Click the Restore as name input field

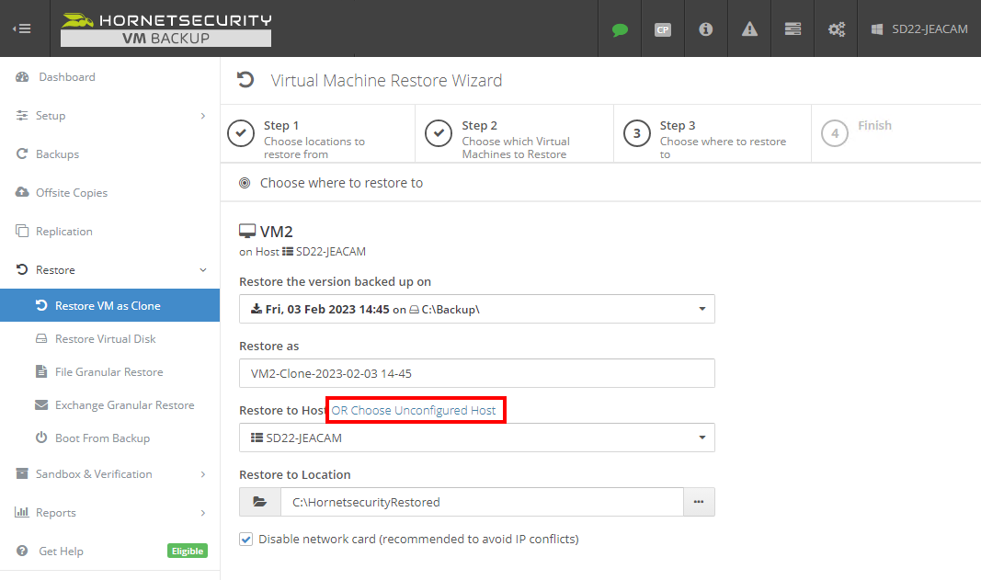click(x=476, y=373)
